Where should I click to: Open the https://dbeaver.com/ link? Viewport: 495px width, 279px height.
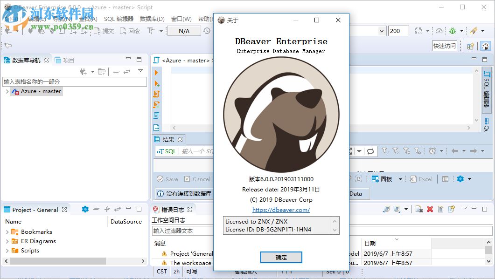[281, 210]
